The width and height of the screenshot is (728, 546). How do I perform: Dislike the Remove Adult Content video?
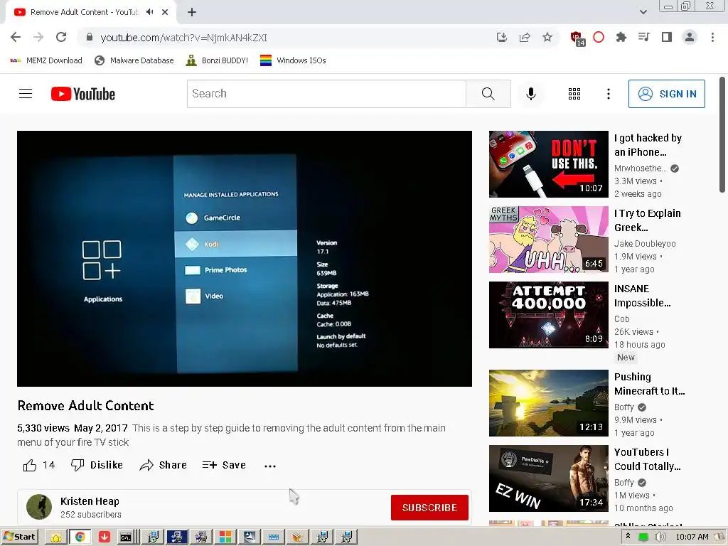(97, 465)
